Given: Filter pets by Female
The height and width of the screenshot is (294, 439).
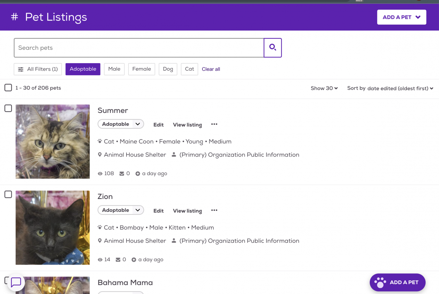Looking at the screenshot, I should click(x=142, y=69).
